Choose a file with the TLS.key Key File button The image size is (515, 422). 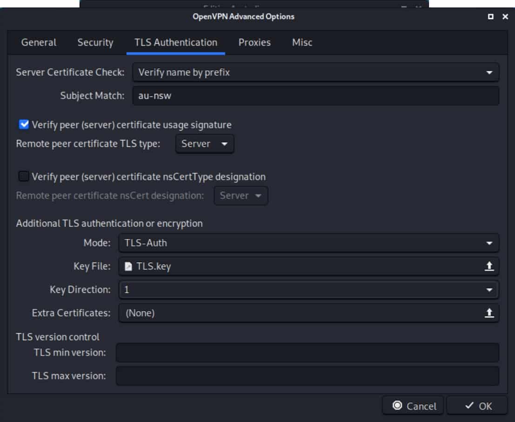click(x=309, y=266)
